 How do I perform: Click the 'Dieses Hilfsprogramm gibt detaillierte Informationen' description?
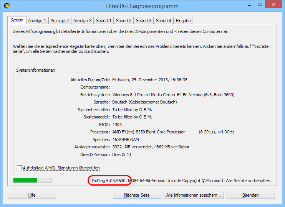point(121,31)
